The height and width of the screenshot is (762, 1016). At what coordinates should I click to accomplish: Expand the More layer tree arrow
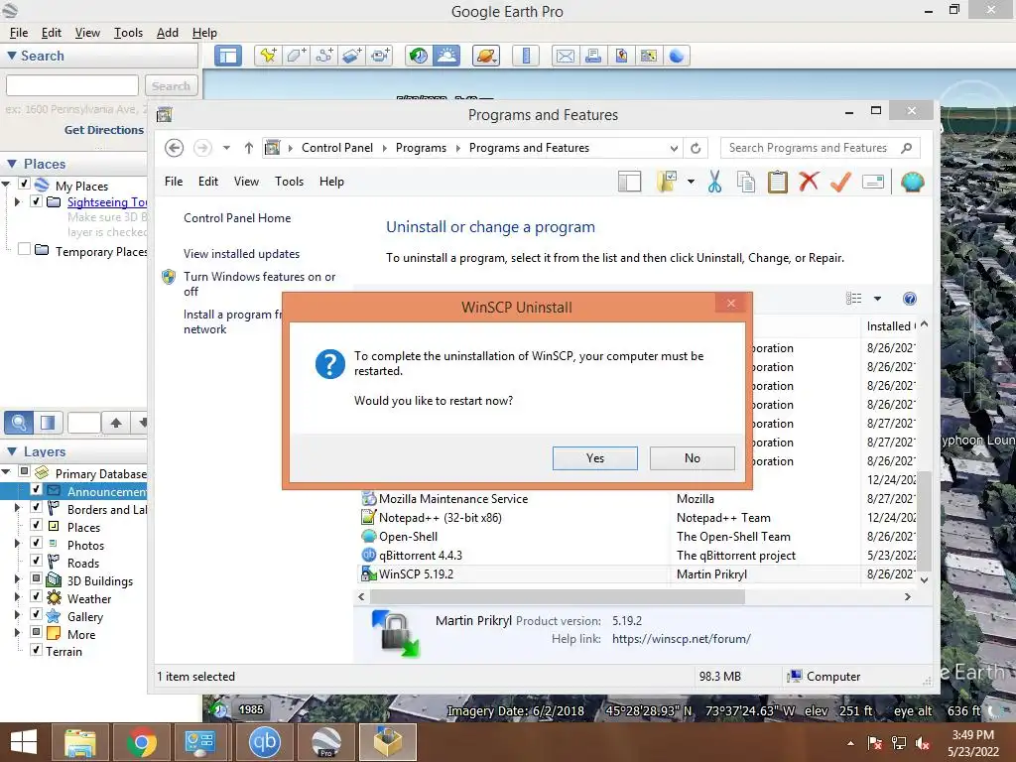click(17, 632)
